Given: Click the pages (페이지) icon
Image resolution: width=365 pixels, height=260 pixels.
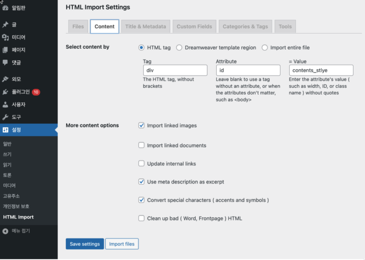Looking at the screenshot, I should click(5, 50).
